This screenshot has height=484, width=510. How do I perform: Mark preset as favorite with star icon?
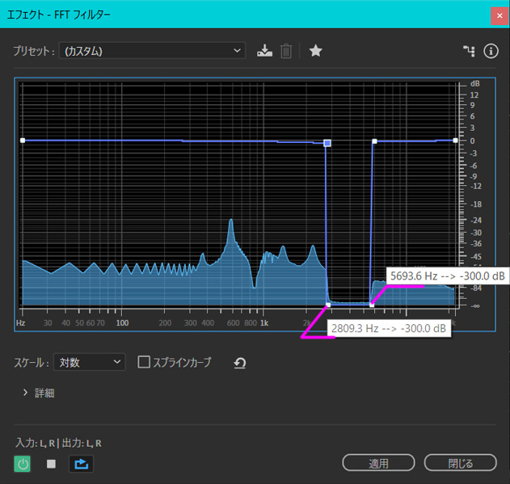click(315, 51)
